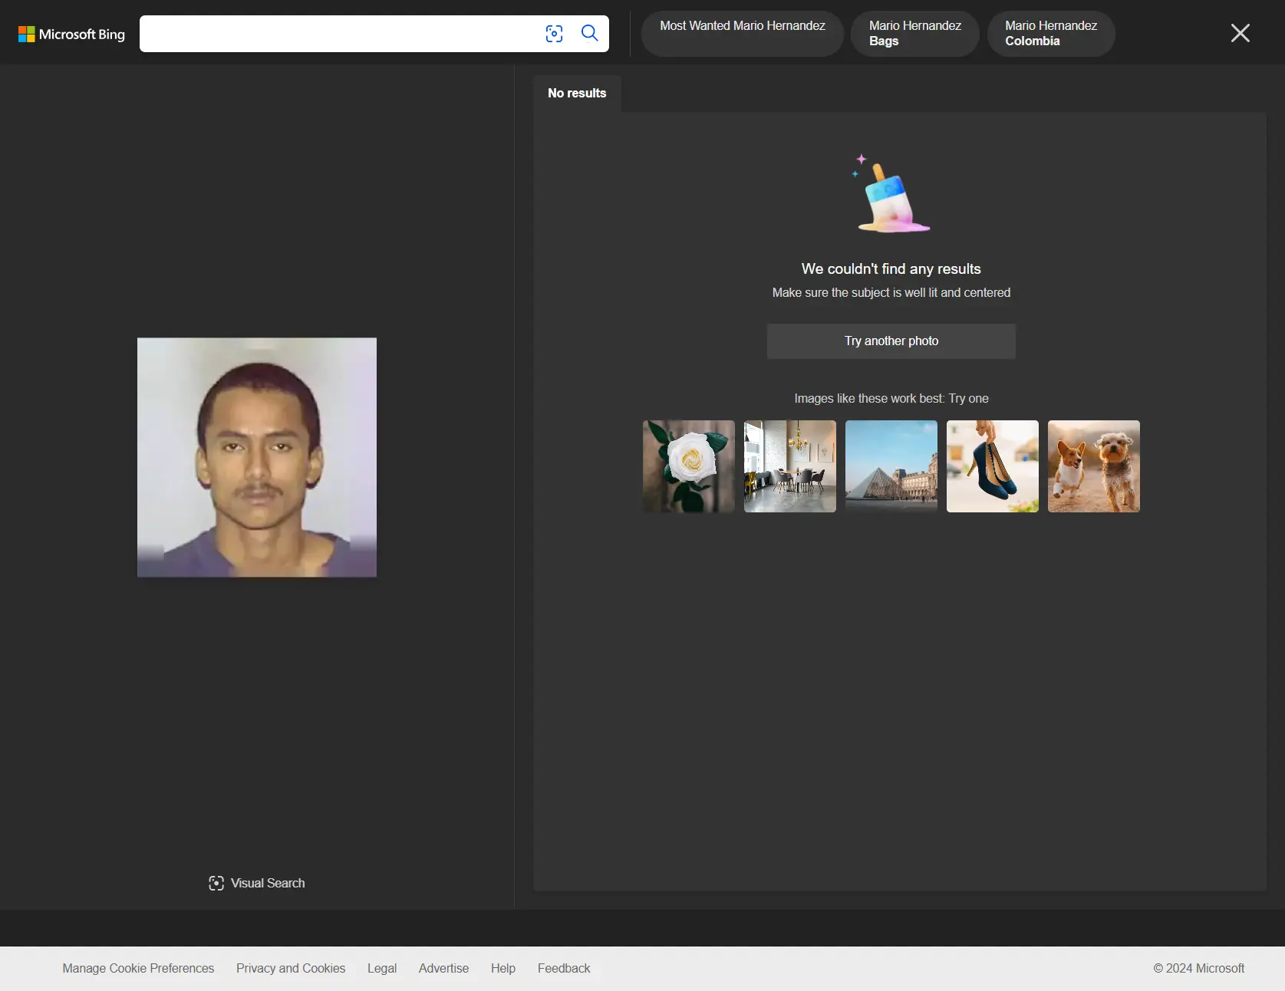
Task: Pick the Mario Hernandez Colombia suggestion
Action: 1050,33
